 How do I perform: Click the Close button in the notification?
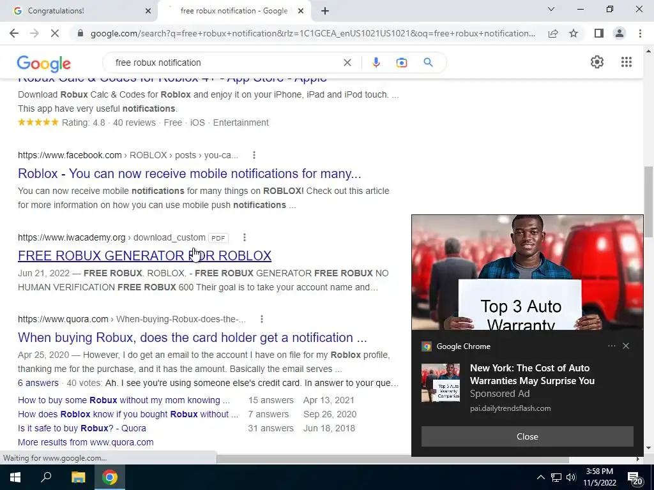[x=527, y=436]
